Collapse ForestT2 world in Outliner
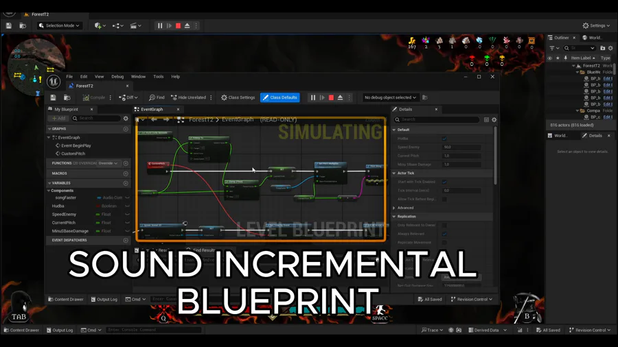 coord(573,66)
